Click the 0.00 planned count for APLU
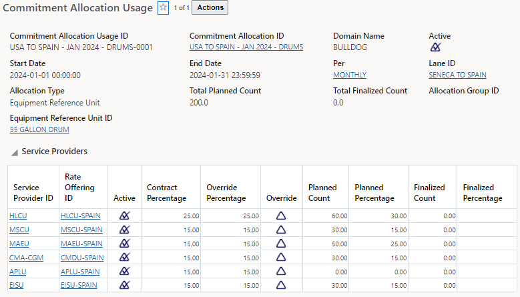520x297 pixels. [341, 272]
